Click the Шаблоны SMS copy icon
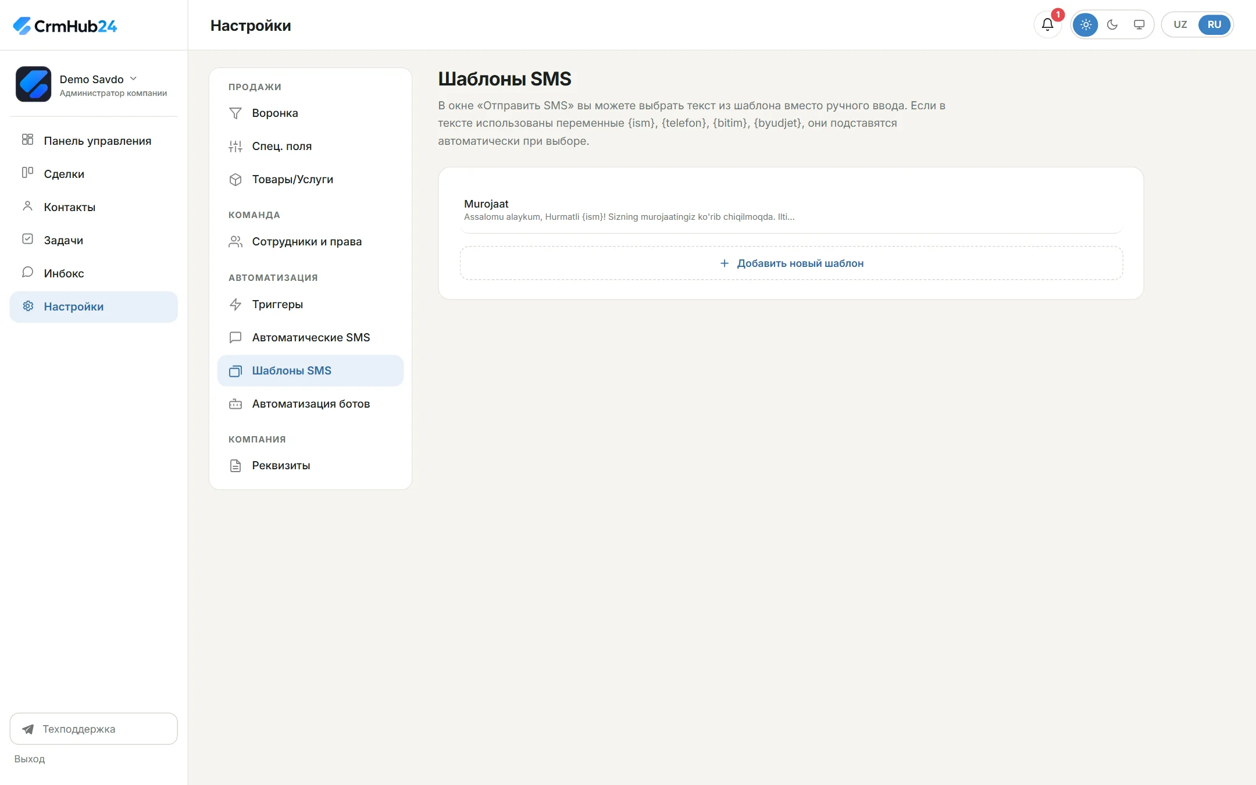Screen dimensions: 1256x785 pos(235,370)
